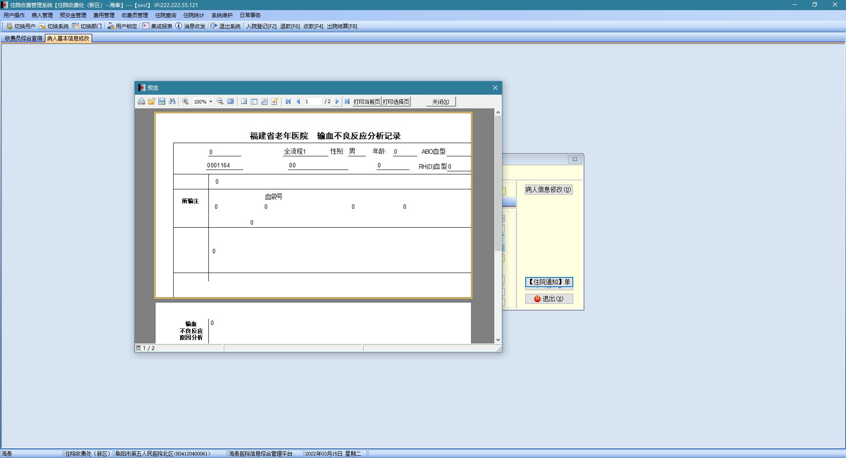Screen dimensions: 846x458
Task: Click the page number input field
Action: 313,102
